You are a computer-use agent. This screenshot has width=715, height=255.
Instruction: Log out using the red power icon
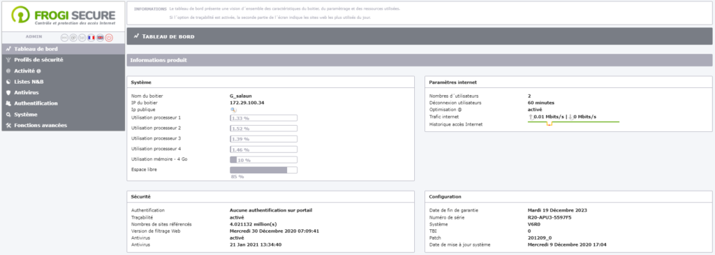click(109, 38)
